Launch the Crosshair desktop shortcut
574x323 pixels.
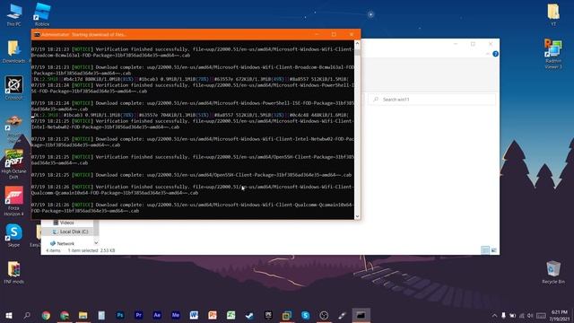pyautogui.click(x=14, y=88)
